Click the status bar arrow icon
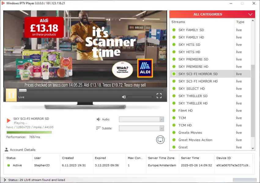260x183 pixels. [5, 180]
